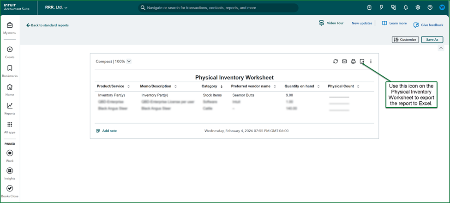
Task: Click the export to Excel icon
Action: click(362, 62)
